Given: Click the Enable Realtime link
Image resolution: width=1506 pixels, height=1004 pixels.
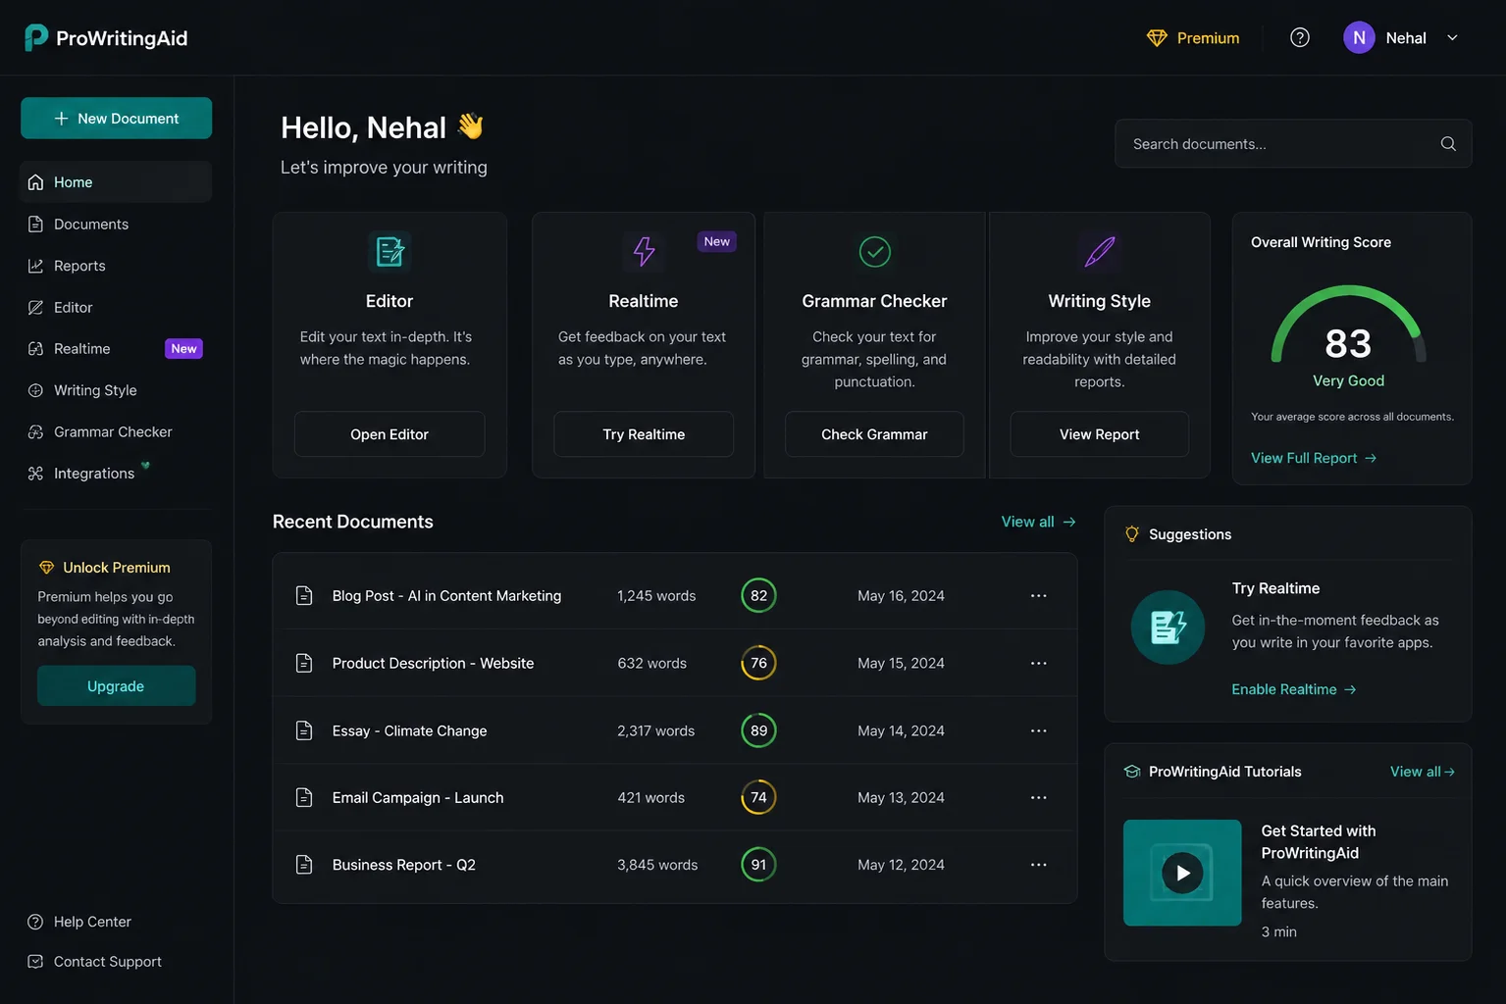Looking at the screenshot, I should coord(1294,689).
